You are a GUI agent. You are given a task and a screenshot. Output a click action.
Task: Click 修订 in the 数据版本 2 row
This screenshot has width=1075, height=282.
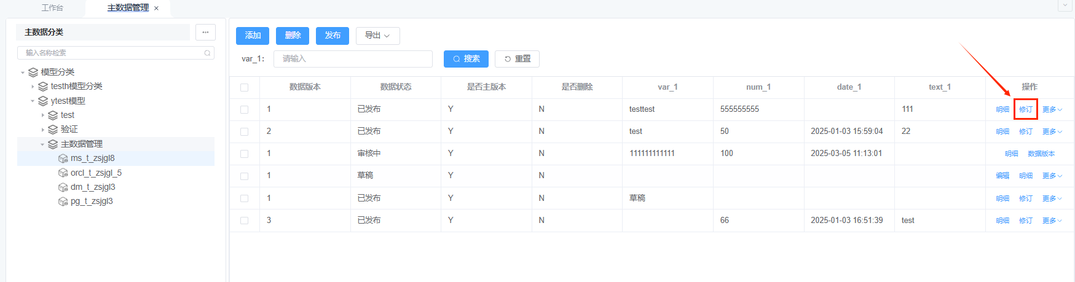[x=1026, y=131]
